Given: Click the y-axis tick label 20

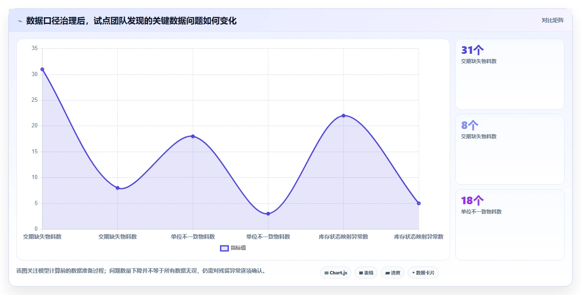Looking at the screenshot, I should (34, 126).
